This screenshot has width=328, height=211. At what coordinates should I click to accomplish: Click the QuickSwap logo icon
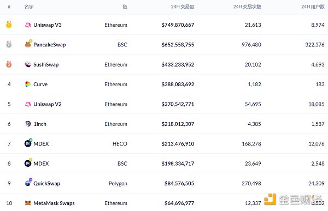tap(28, 183)
